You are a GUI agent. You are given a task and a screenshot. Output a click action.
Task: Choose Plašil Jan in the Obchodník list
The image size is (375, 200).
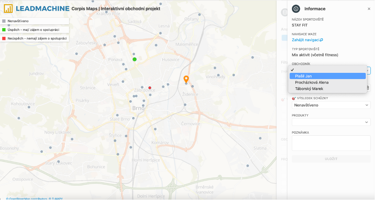point(328,76)
